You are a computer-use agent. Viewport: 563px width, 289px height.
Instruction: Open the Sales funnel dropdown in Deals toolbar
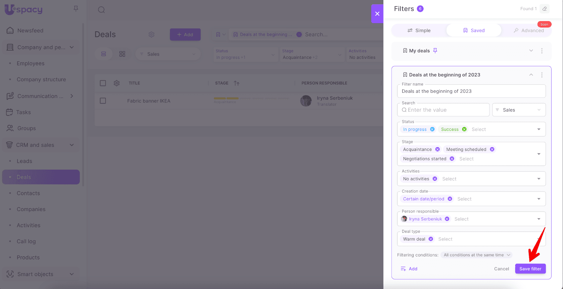(x=168, y=54)
